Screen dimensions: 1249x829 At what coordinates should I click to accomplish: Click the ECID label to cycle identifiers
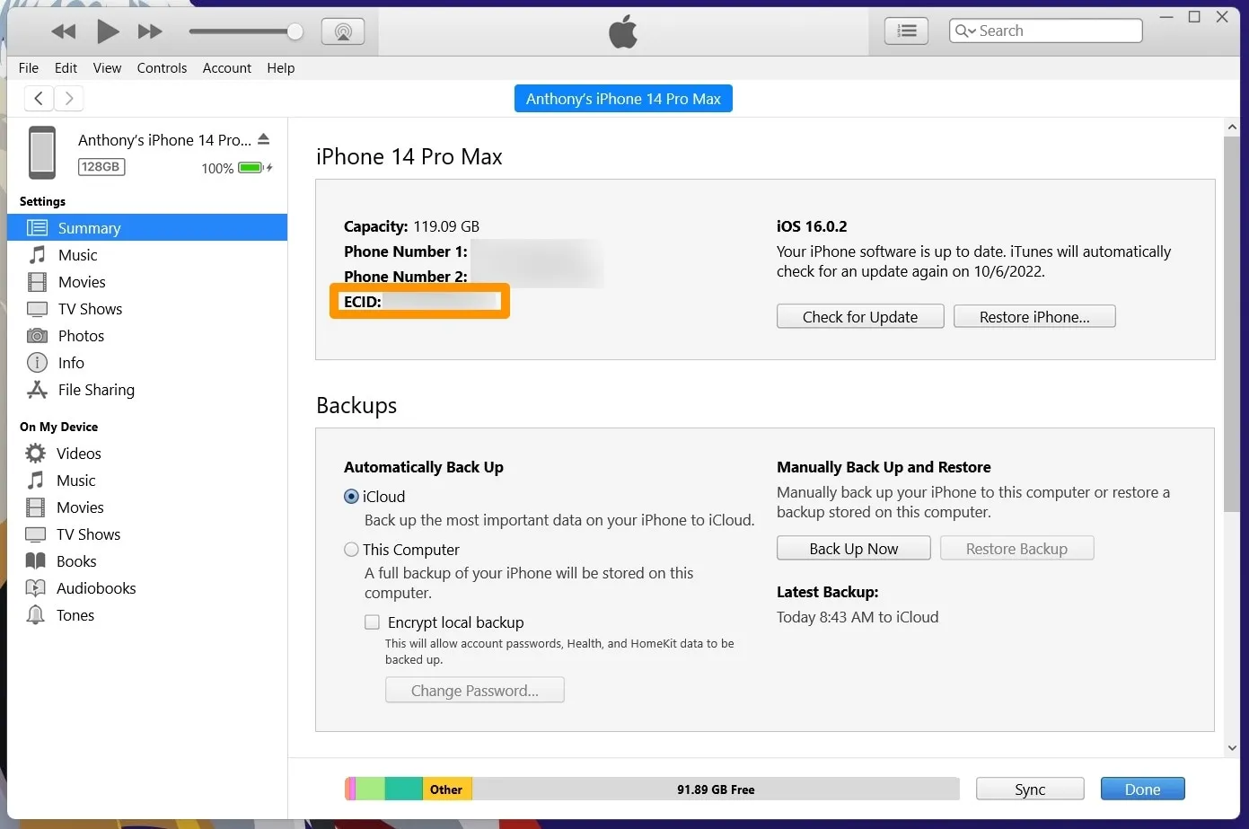[363, 302]
